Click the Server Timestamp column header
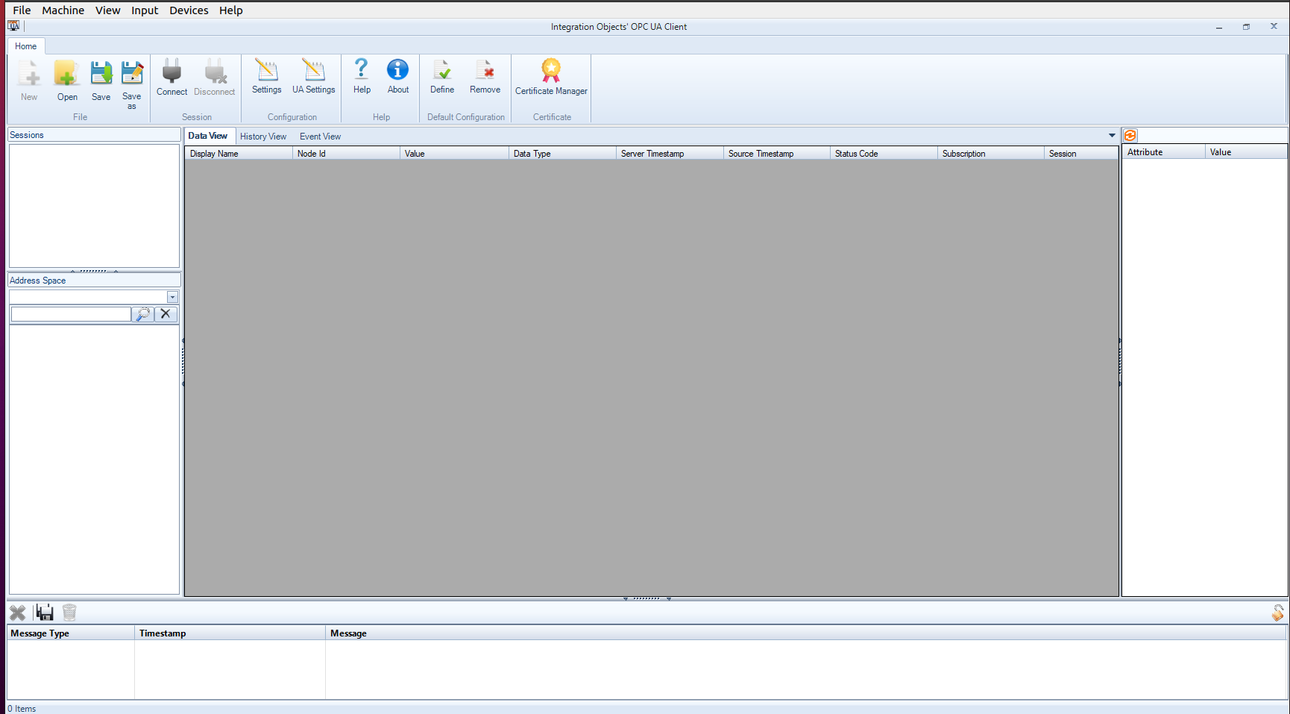This screenshot has height=714, width=1290. point(670,154)
